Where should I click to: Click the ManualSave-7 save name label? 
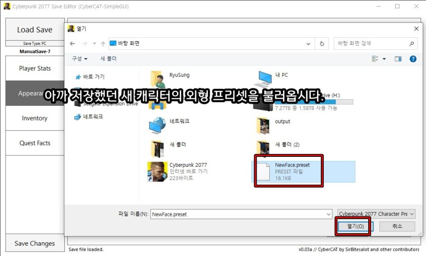(35, 51)
